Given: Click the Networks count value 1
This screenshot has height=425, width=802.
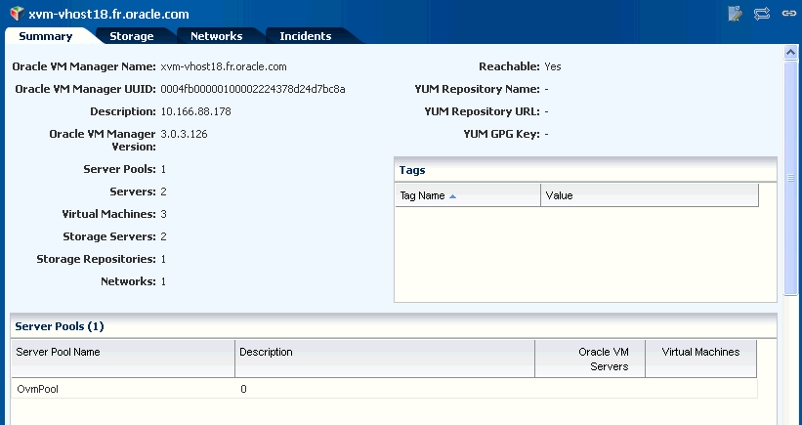Looking at the screenshot, I should coord(164,281).
